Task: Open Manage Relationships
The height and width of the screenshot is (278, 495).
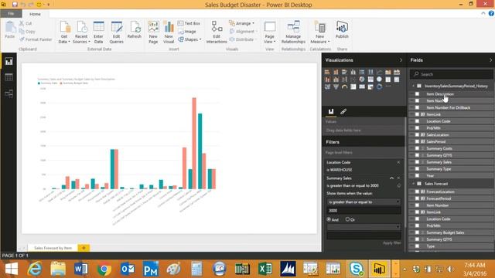Action: tap(293, 32)
